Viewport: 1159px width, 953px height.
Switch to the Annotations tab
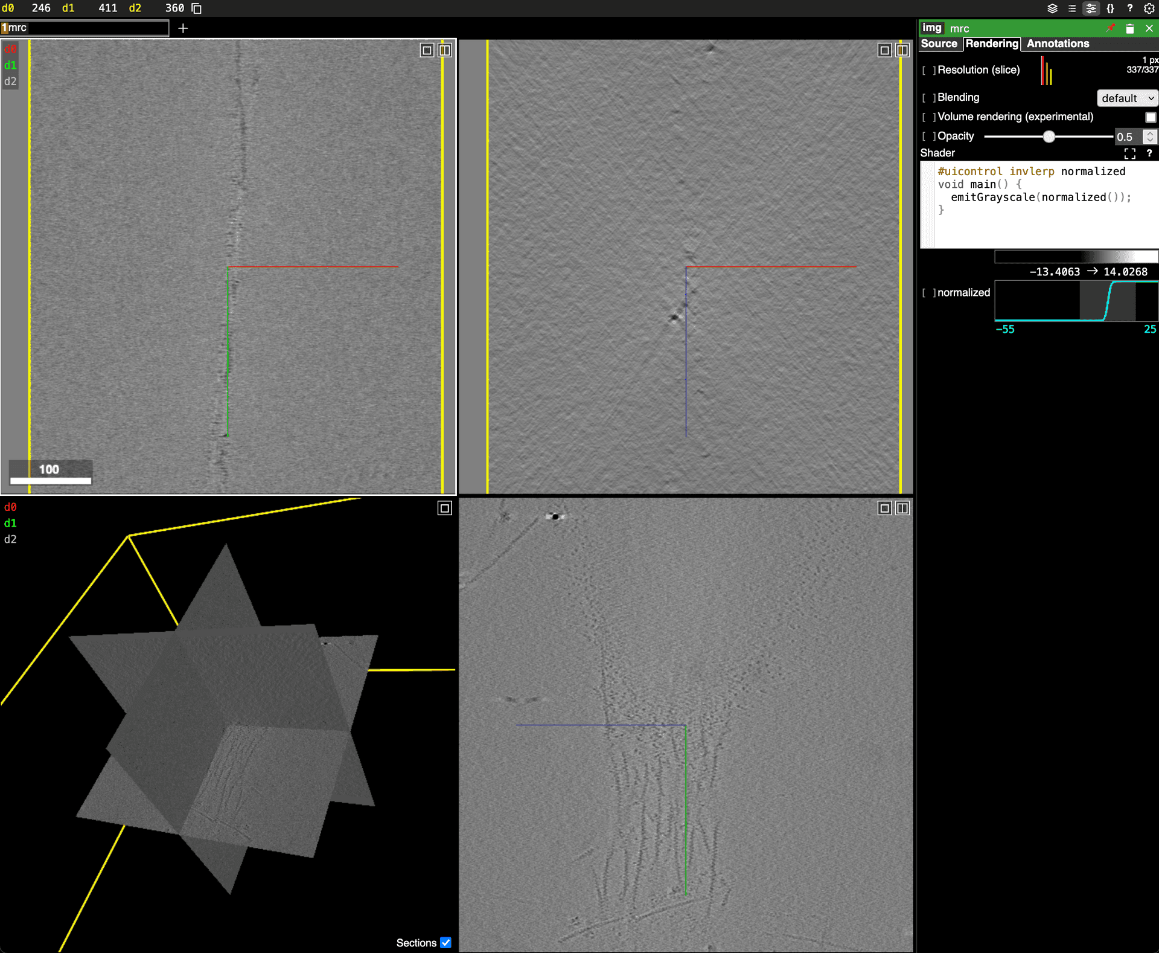coord(1058,43)
